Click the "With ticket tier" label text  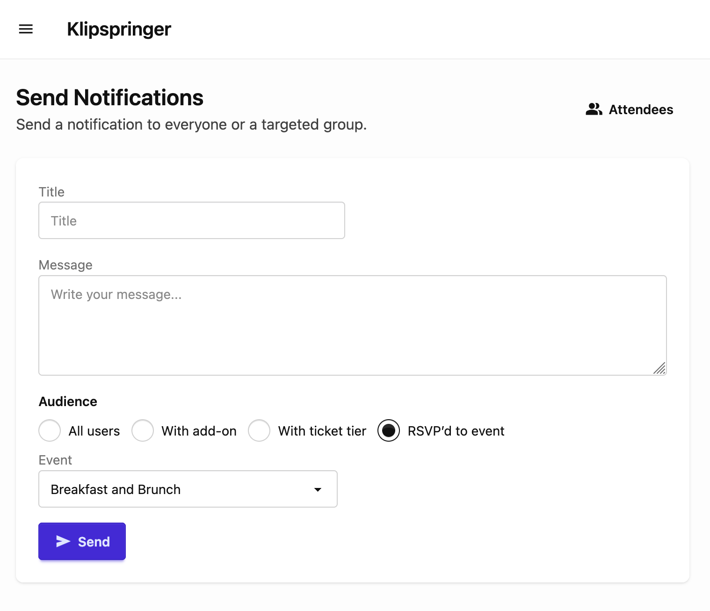tap(322, 431)
